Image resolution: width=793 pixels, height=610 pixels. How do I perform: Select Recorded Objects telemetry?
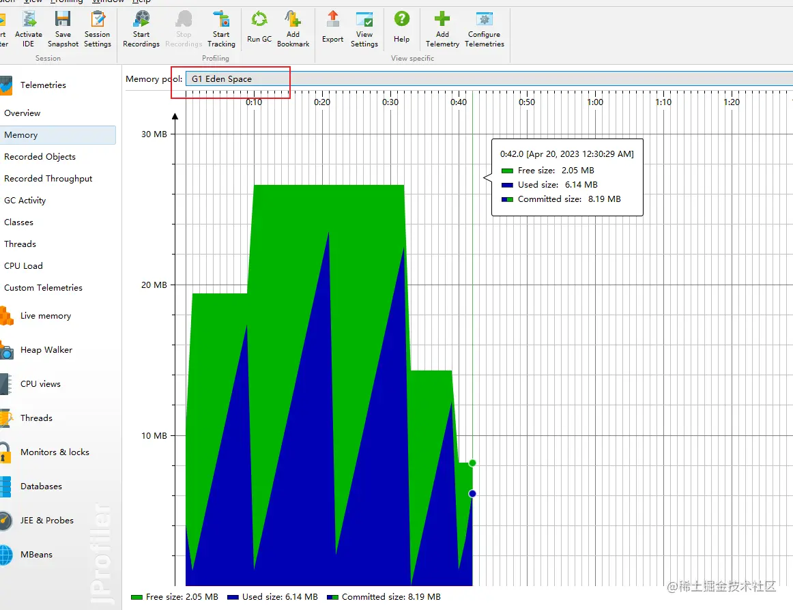pyautogui.click(x=40, y=157)
